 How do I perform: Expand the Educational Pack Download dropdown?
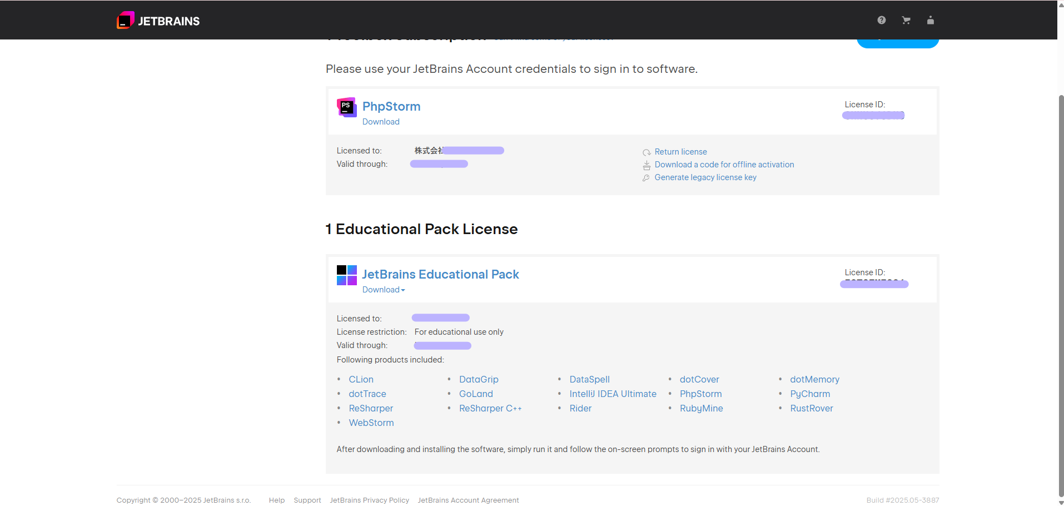pos(384,290)
